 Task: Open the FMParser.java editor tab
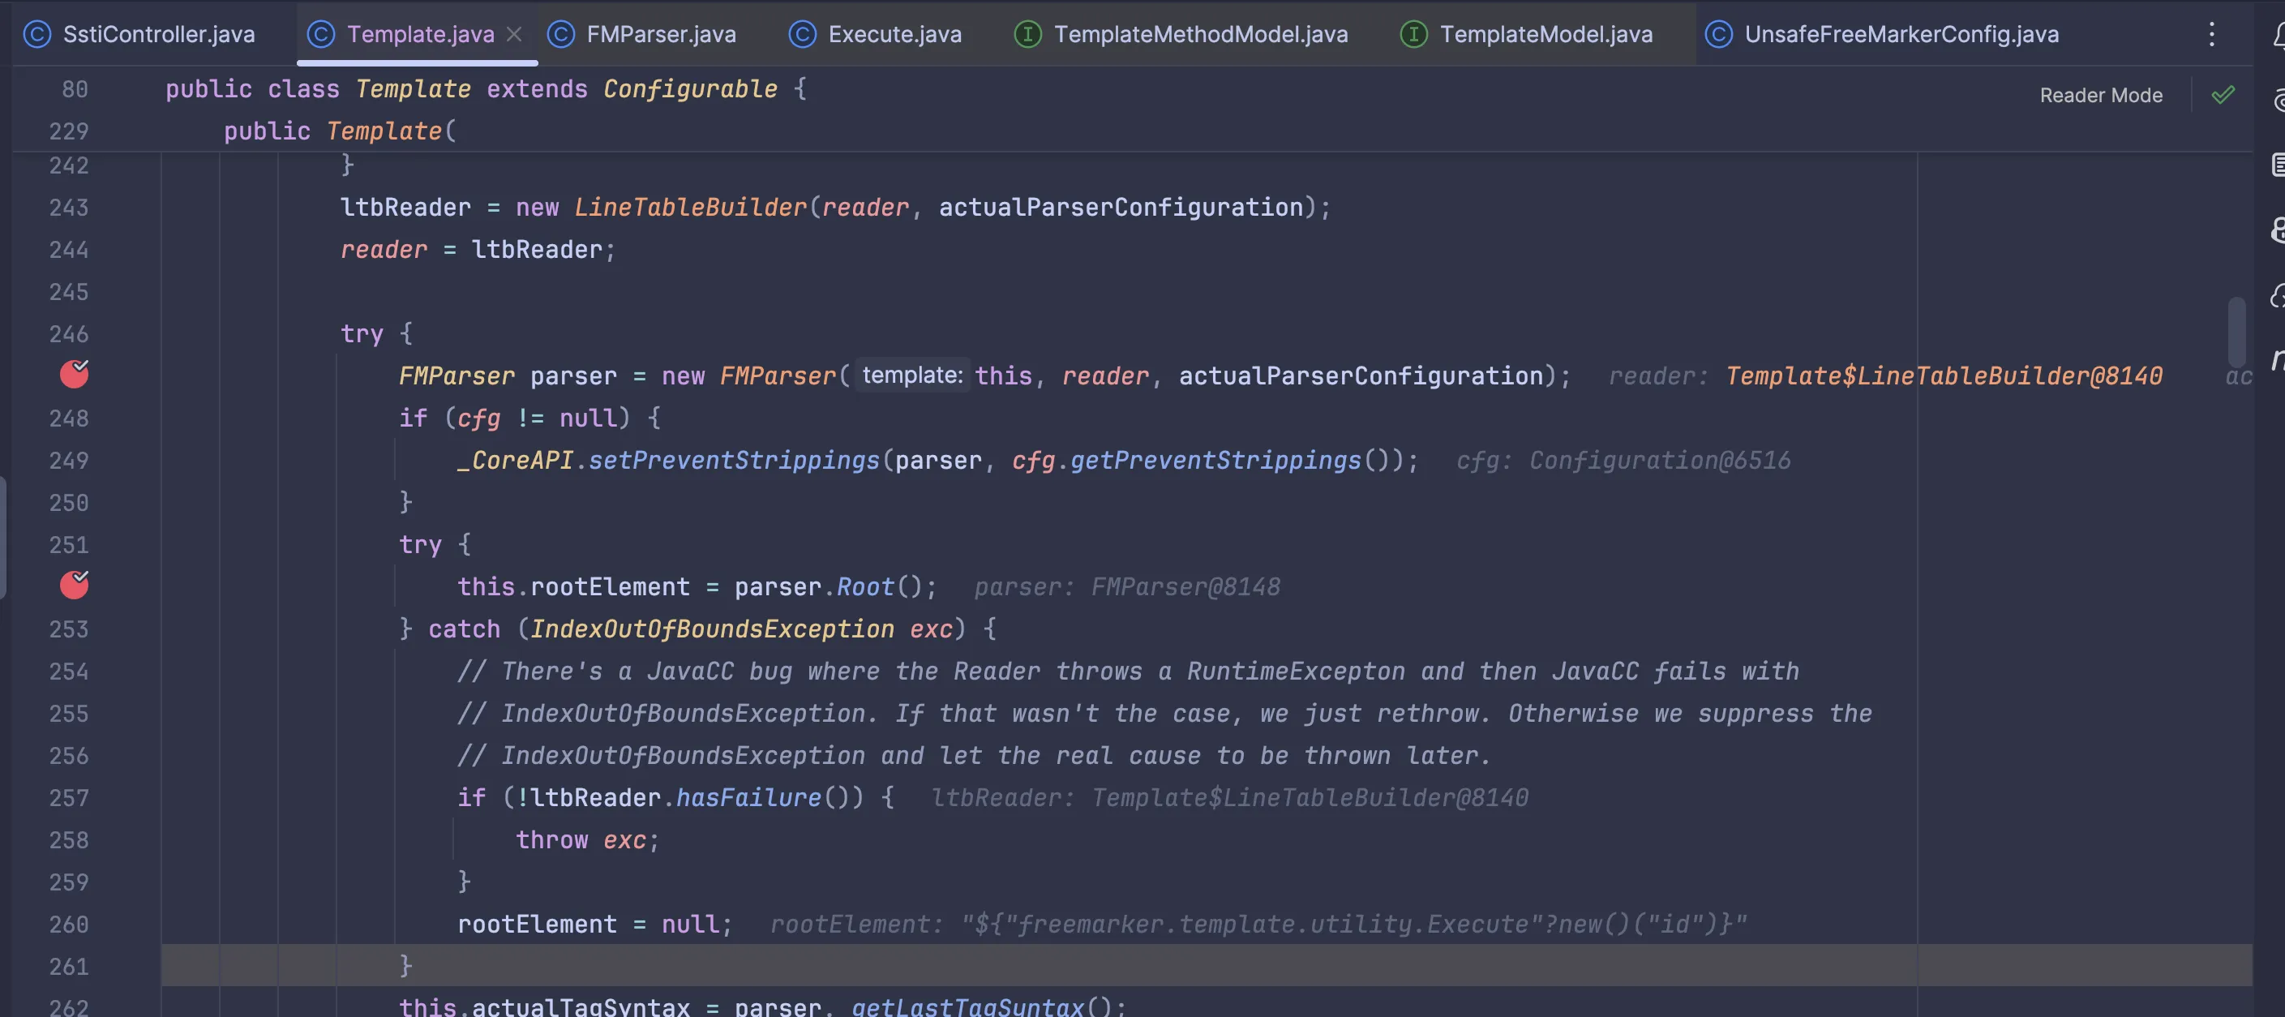coord(642,34)
